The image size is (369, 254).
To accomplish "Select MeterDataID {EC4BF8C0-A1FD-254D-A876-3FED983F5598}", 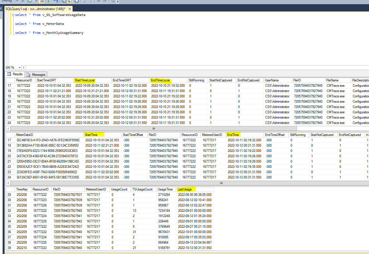I will pos(49,140).
